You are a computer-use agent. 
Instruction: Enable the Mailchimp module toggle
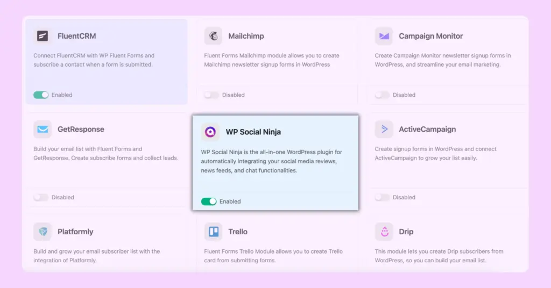(x=211, y=95)
